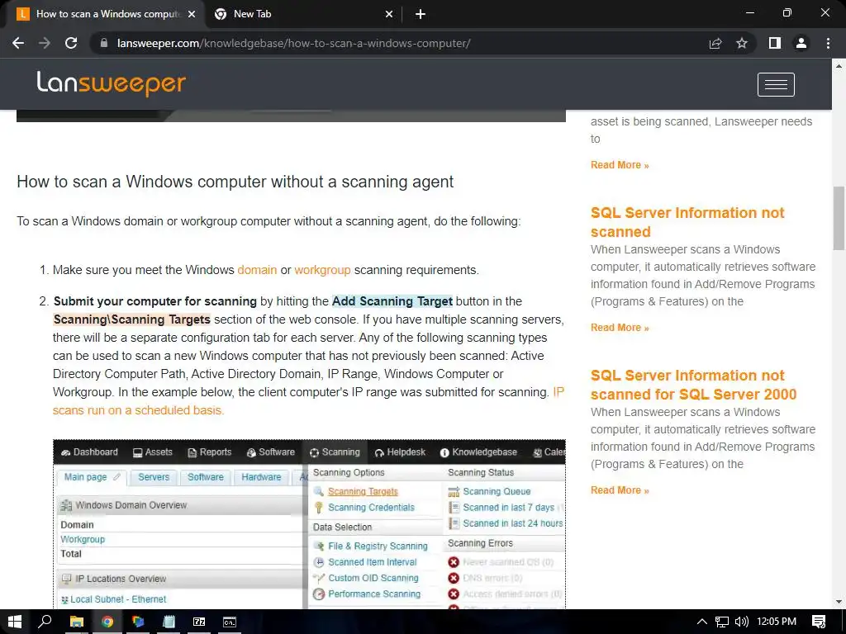Click File & Registry Scanning entry
The image size is (846, 634).
378,546
